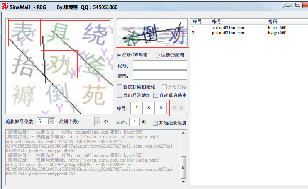Click the log line for painb@Sina.com success

click(75, 155)
